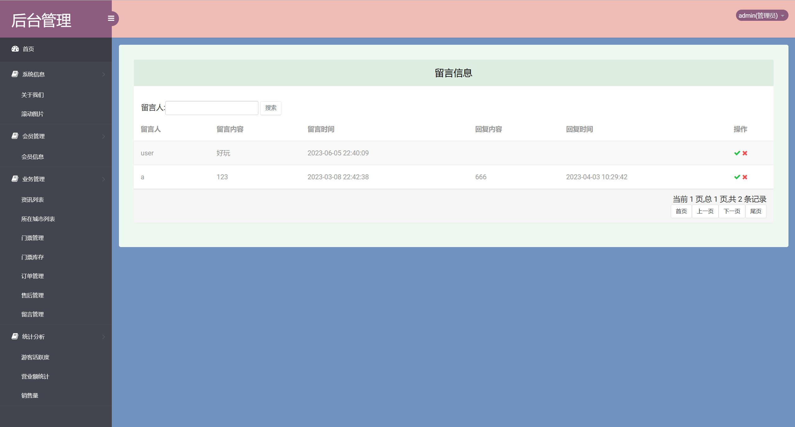Screen dimensions: 795x427
Task: Click the red X delete icon on user's row
Action: (x=745, y=153)
